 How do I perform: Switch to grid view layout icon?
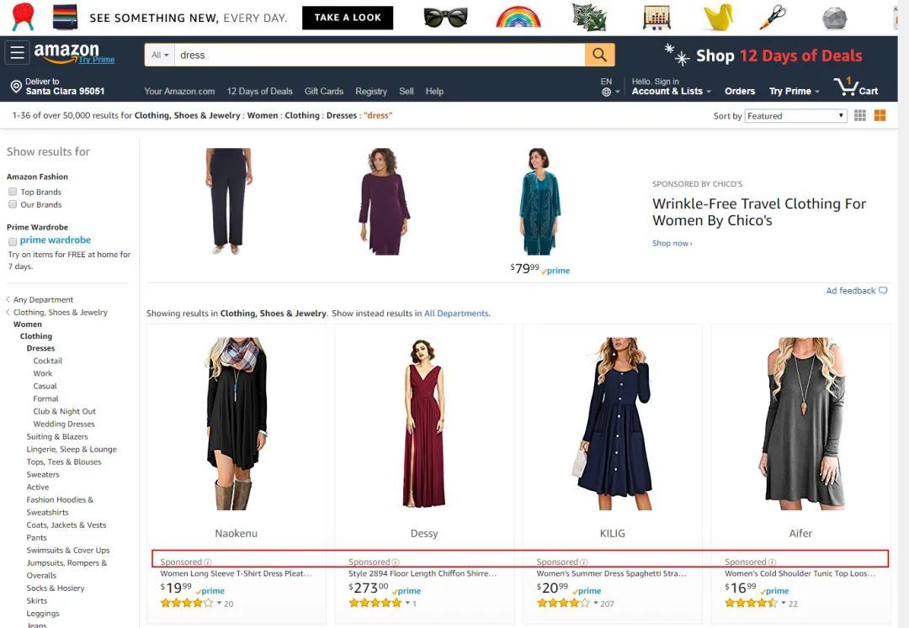click(x=880, y=116)
